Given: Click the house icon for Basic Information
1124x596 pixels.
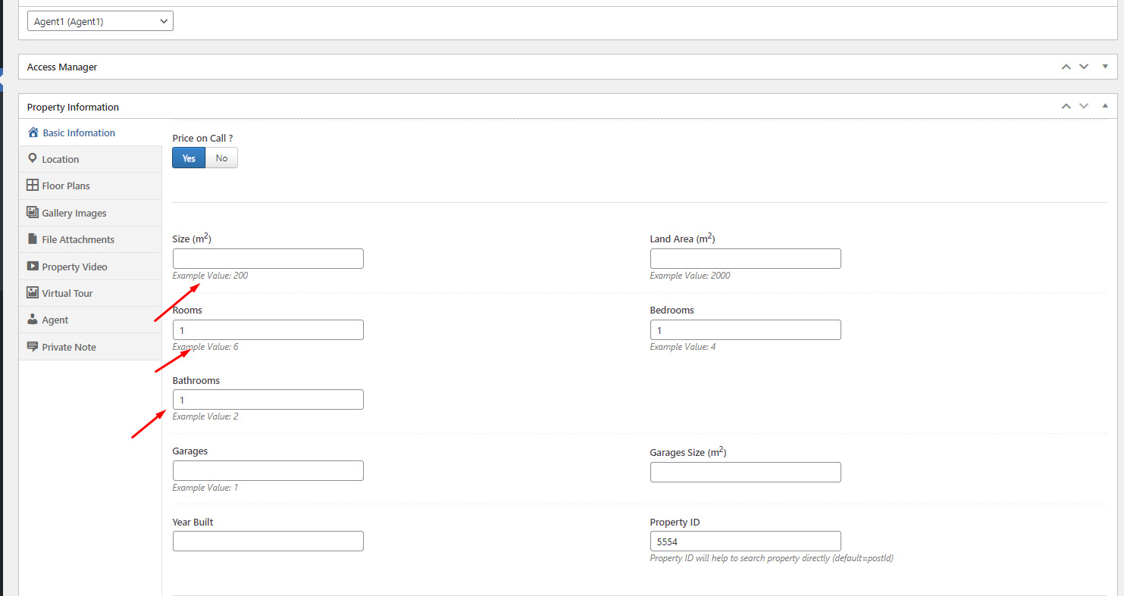Looking at the screenshot, I should (x=33, y=133).
